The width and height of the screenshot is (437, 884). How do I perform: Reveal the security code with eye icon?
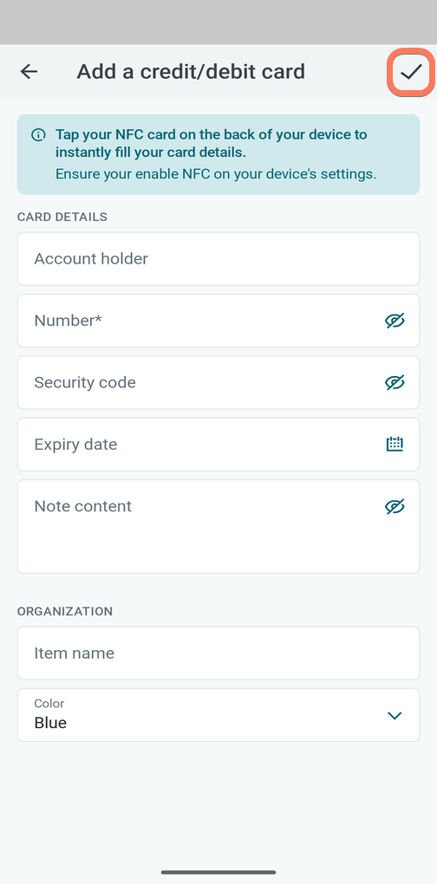pyautogui.click(x=395, y=383)
